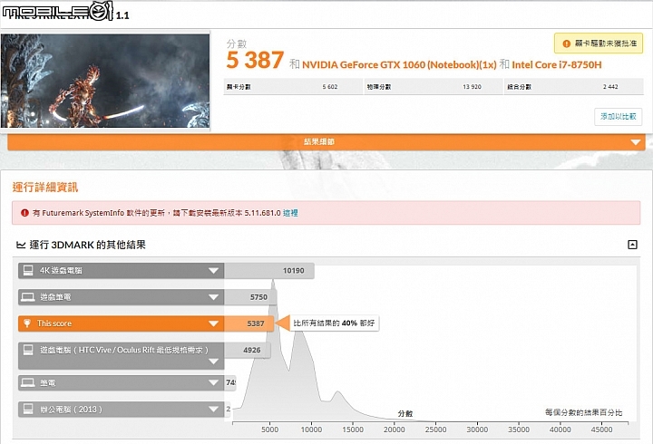The image size is (653, 444).
Task: Click the red alert icon in update notice
Action: coord(24,213)
